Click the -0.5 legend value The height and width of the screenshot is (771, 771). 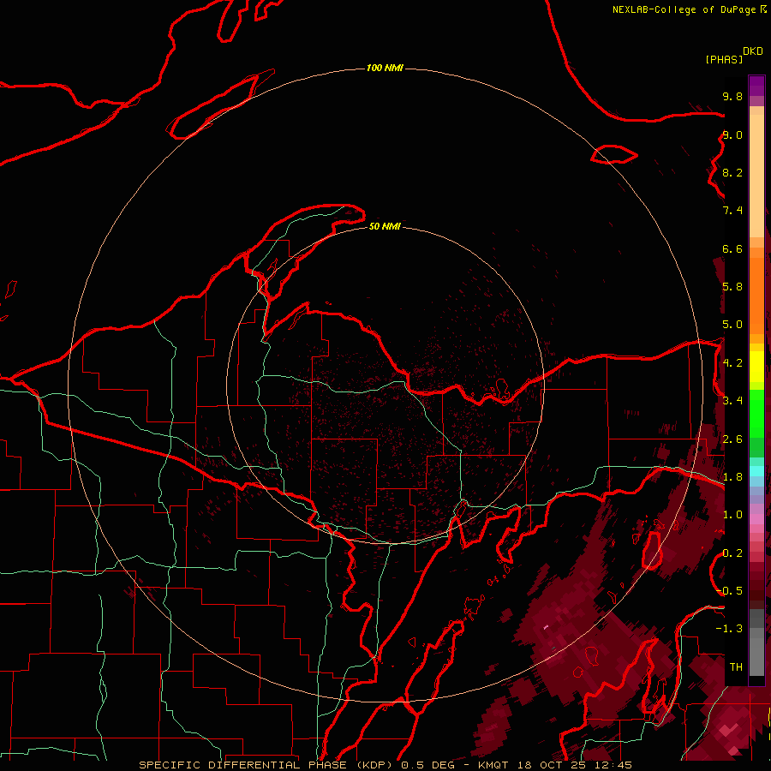point(730,591)
